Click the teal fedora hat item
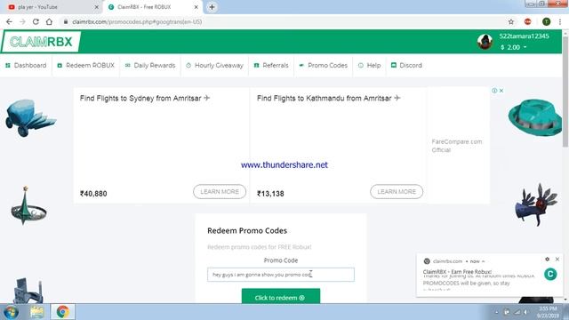Image resolution: width=569 pixels, height=320 pixels. pyautogui.click(x=534, y=117)
